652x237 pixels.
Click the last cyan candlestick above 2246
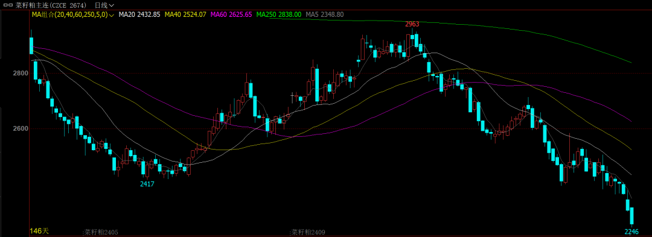(631, 216)
